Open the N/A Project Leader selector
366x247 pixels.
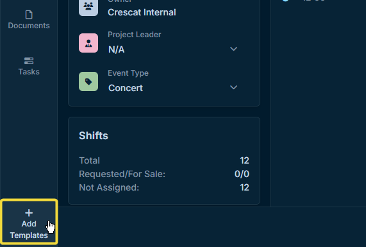(x=173, y=49)
